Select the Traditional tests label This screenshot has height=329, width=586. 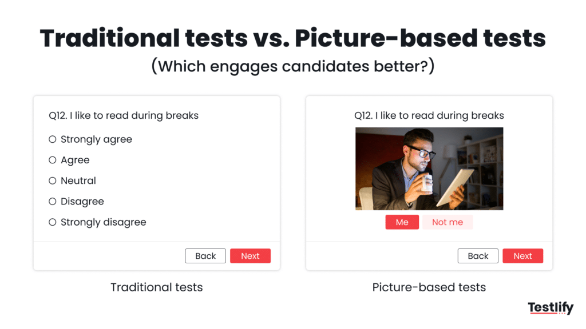156,287
